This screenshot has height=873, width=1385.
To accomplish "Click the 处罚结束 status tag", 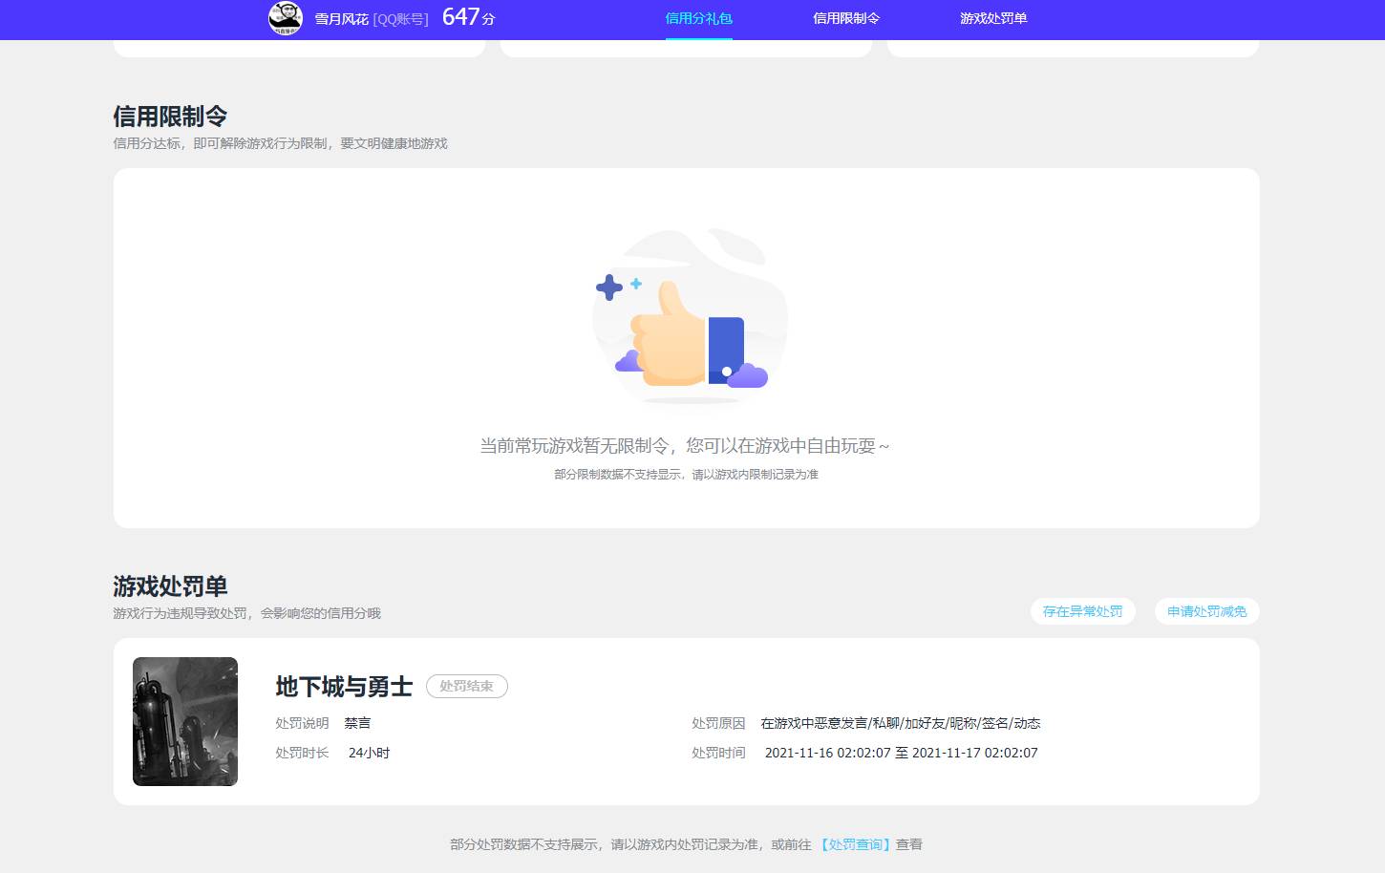I will tap(466, 686).
